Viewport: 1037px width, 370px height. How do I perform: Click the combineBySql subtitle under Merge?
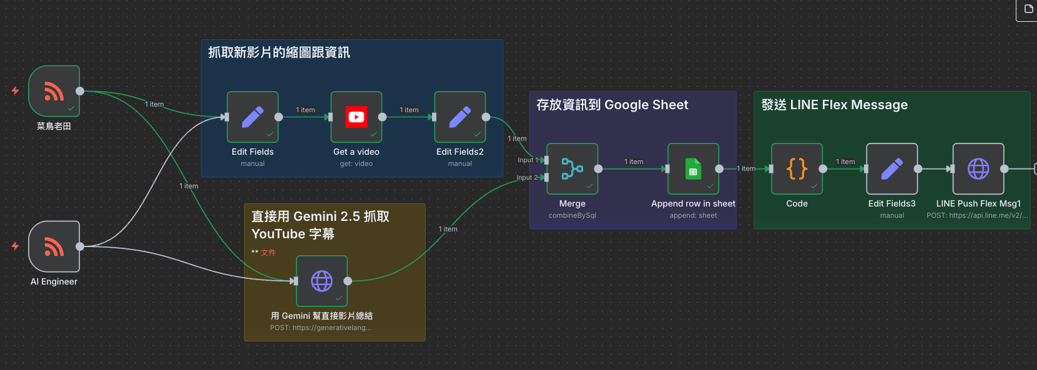pyautogui.click(x=573, y=215)
